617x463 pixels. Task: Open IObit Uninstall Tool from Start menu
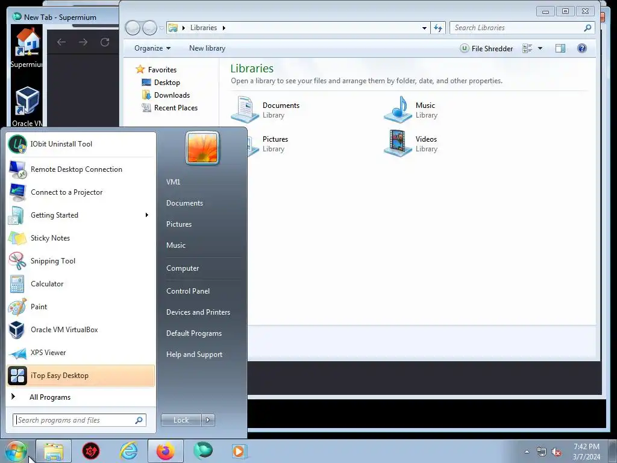[x=81, y=144]
